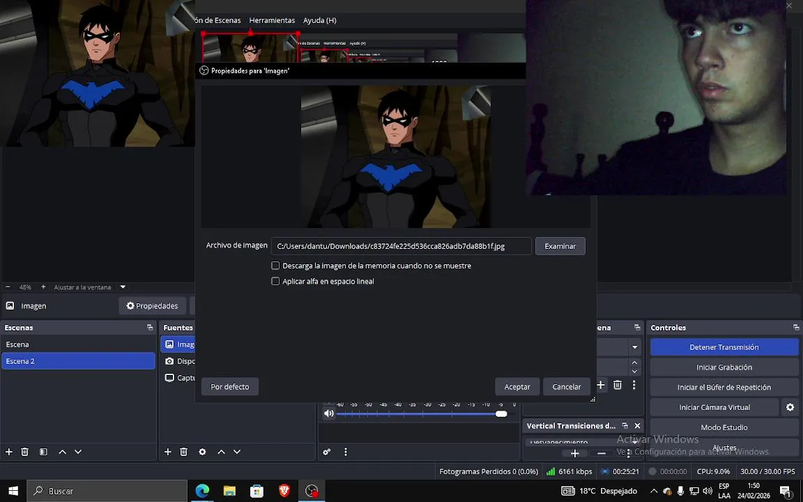Screen dimensions: 803x502
Task: Mute the audio mixer speaker icon
Action: tap(329, 413)
